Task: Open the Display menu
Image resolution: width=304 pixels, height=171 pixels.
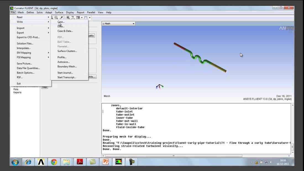Action: (x=70, y=12)
